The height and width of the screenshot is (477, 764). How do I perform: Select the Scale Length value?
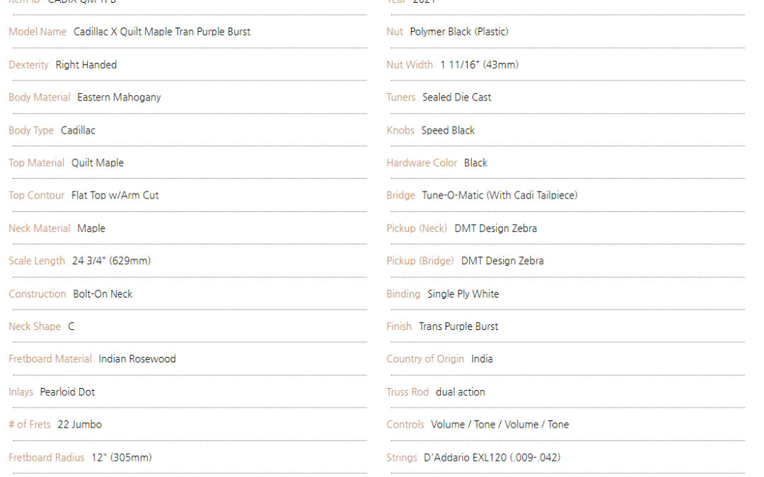coord(112,261)
